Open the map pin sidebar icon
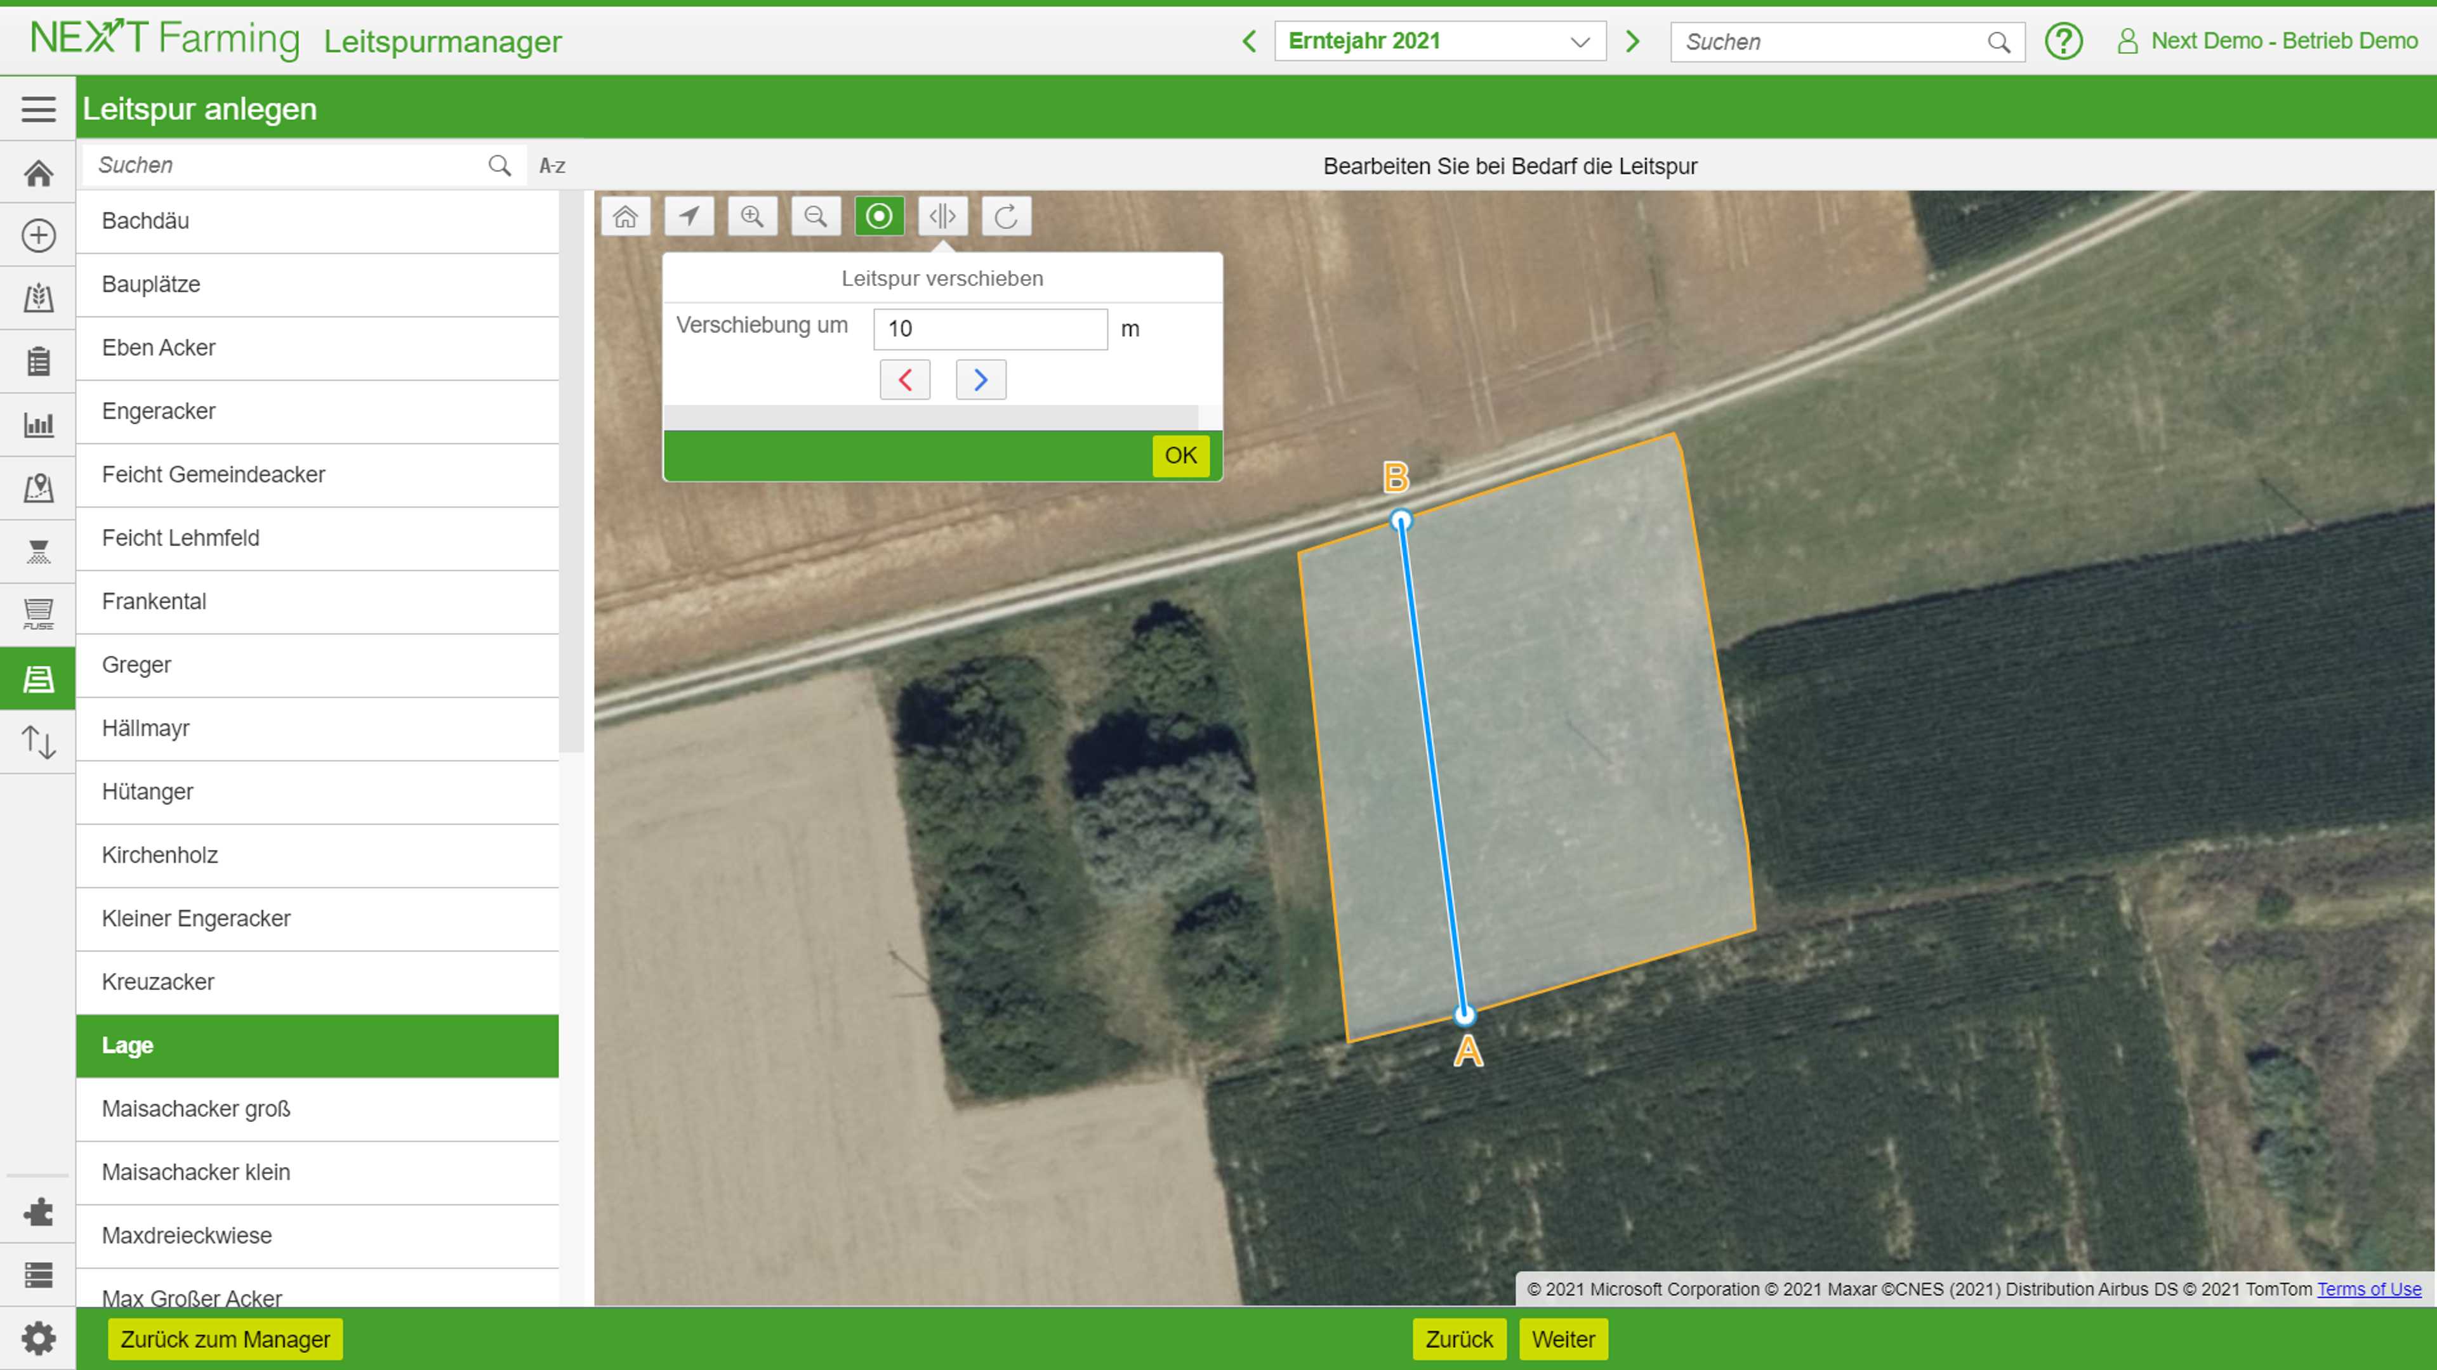This screenshot has height=1370, width=2437. (x=38, y=488)
